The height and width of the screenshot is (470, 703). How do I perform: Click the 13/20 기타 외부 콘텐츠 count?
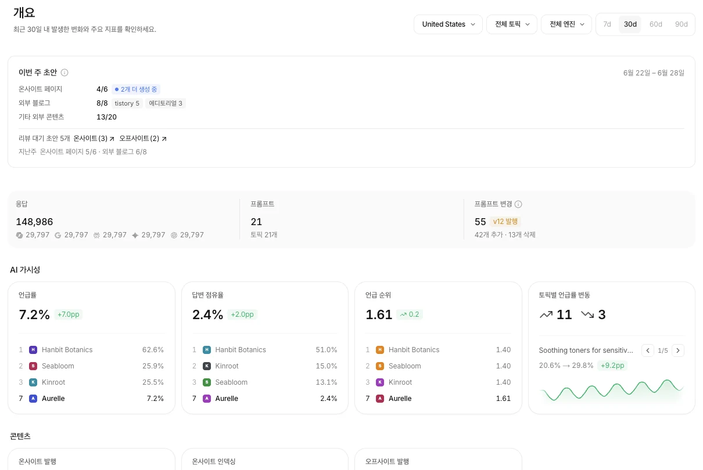(106, 117)
